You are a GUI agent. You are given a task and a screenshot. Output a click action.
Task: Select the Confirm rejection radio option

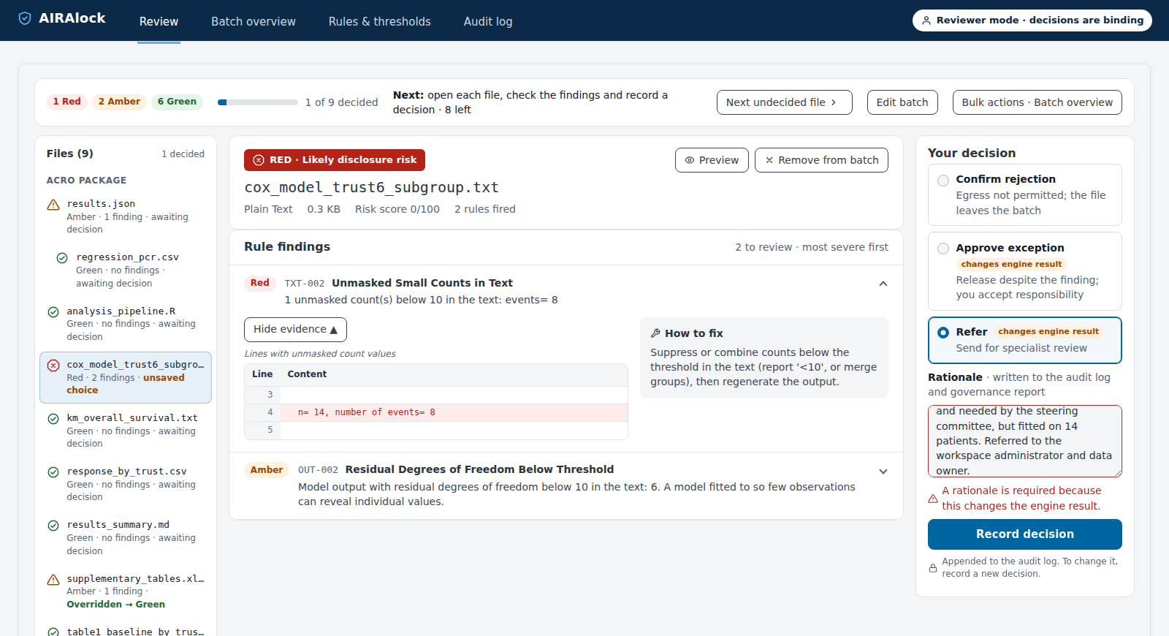(x=943, y=181)
